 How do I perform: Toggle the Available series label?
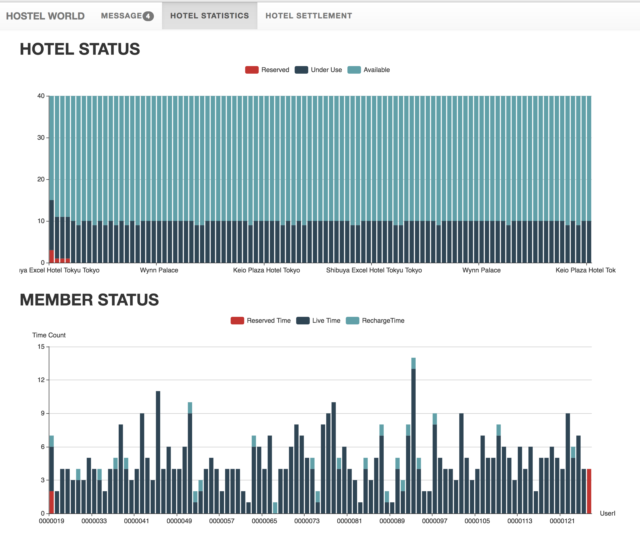pyautogui.click(x=376, y=70)
